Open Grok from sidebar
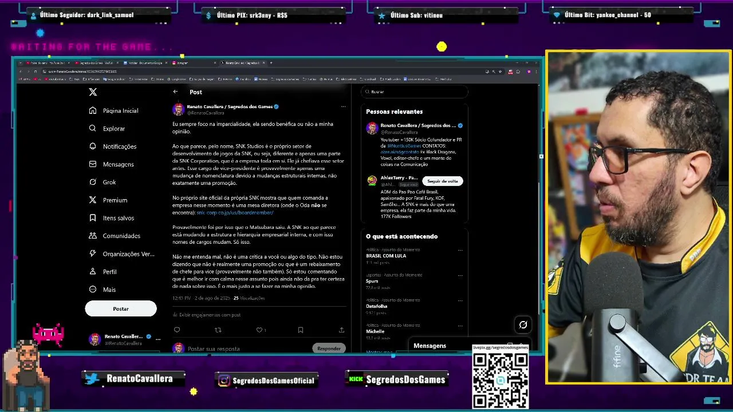 tap(103, 182)
